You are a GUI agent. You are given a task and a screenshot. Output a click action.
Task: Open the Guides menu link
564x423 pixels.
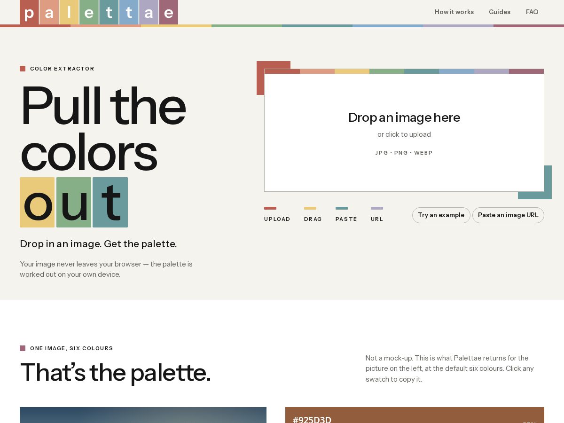pos(500,12)
